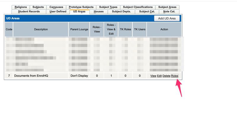237x119 pixels.
Task: Click the Description column header
Action: (x=41, y=30)
